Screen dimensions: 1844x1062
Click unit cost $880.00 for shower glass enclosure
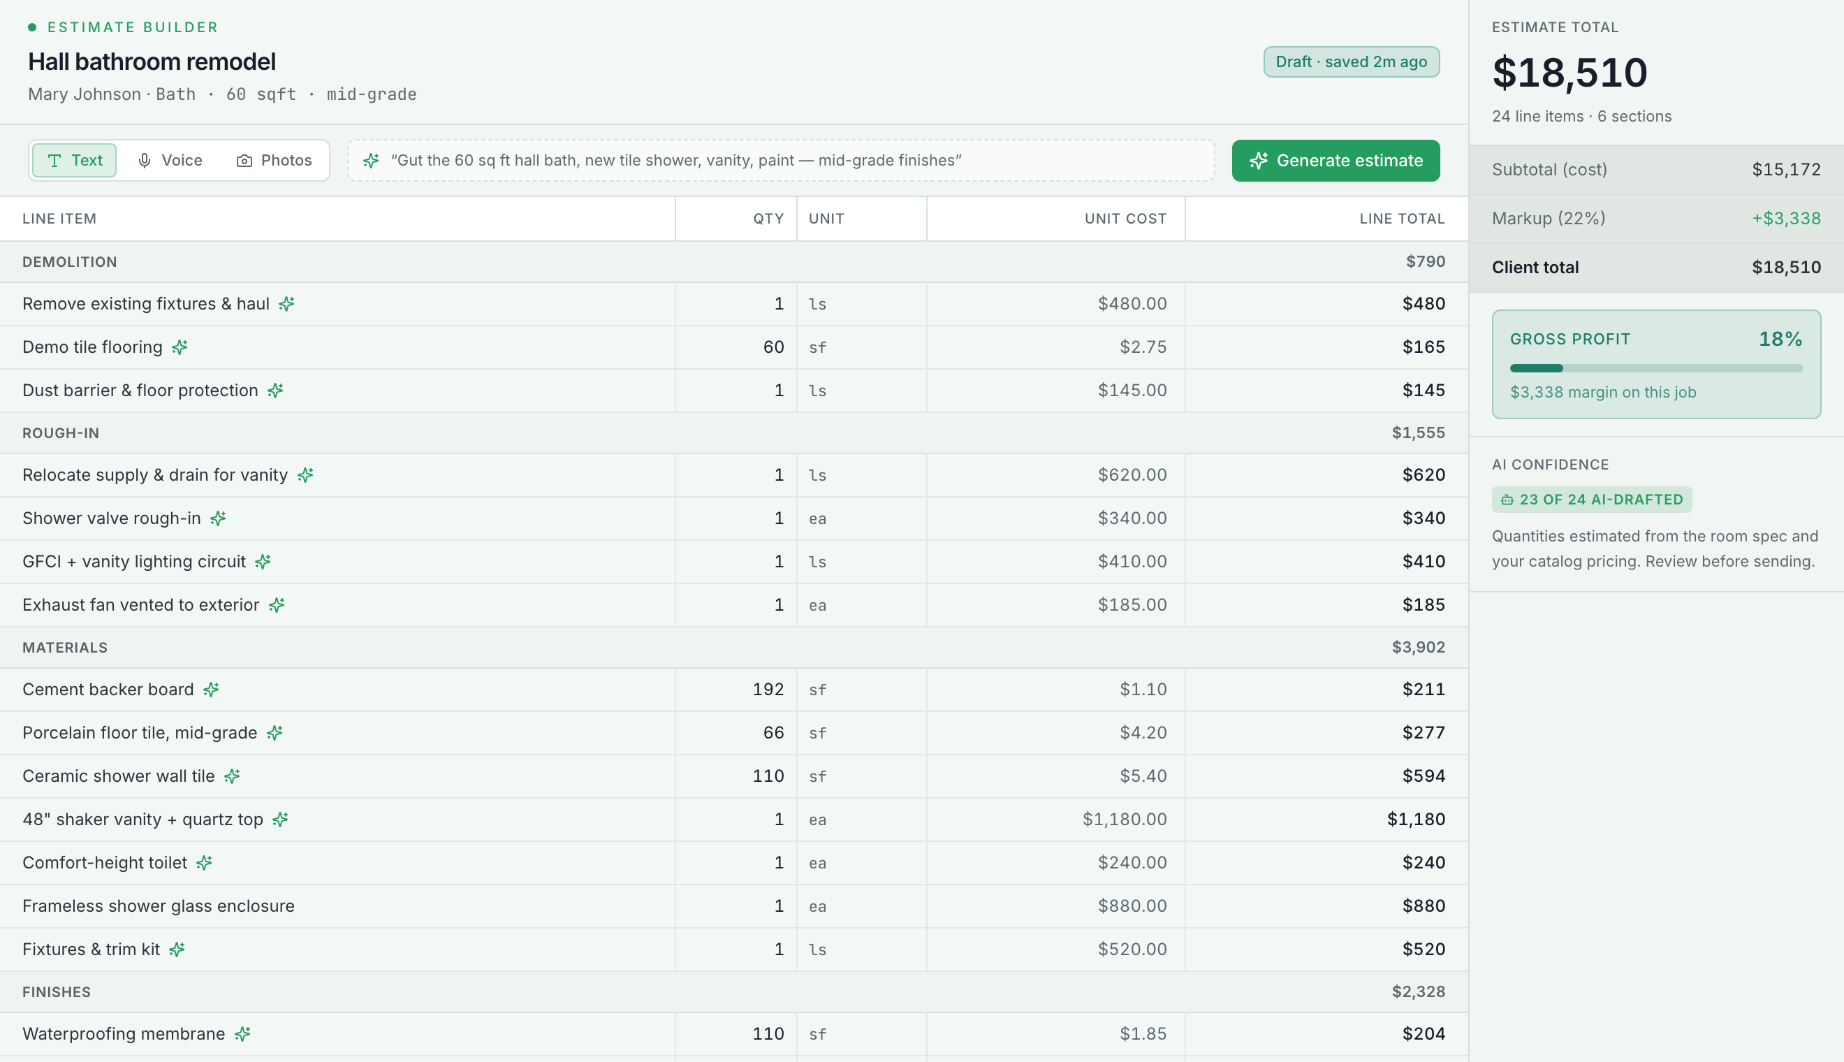click(x=1132, y=906)
